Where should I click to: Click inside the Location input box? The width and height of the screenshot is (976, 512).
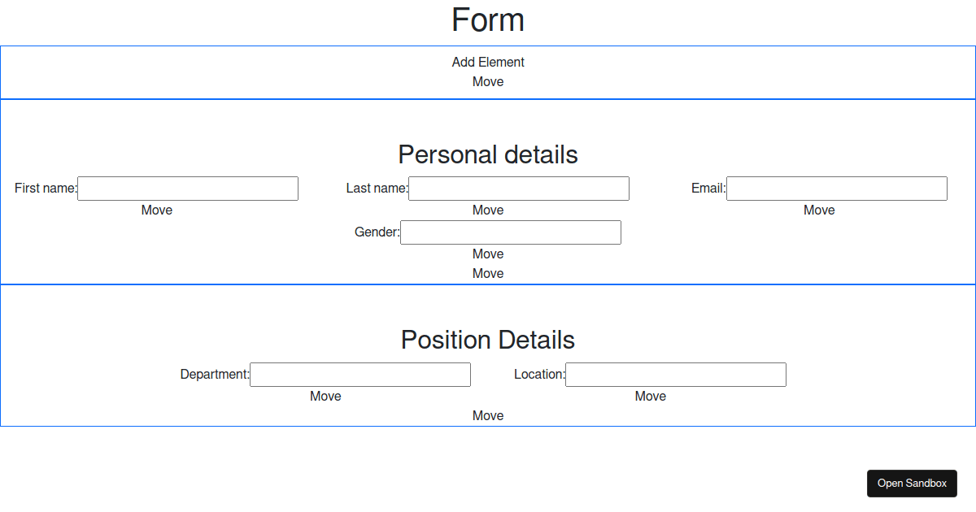[x=675, y=374]
